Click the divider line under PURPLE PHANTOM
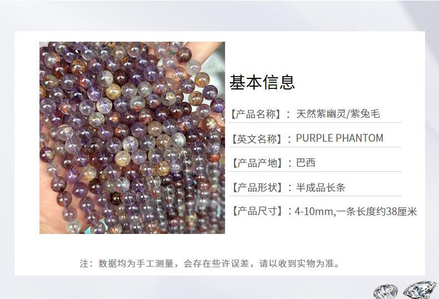This screenshot has width=439, height=299. pyautogui.click(x=315, y=147)
